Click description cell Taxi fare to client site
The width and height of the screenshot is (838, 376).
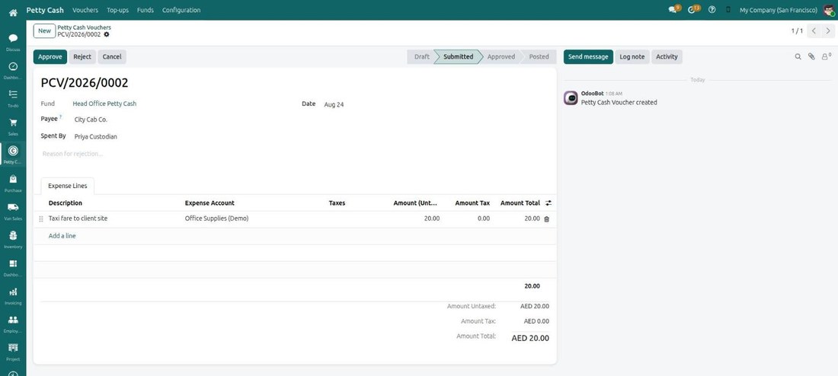click(114, 218)
